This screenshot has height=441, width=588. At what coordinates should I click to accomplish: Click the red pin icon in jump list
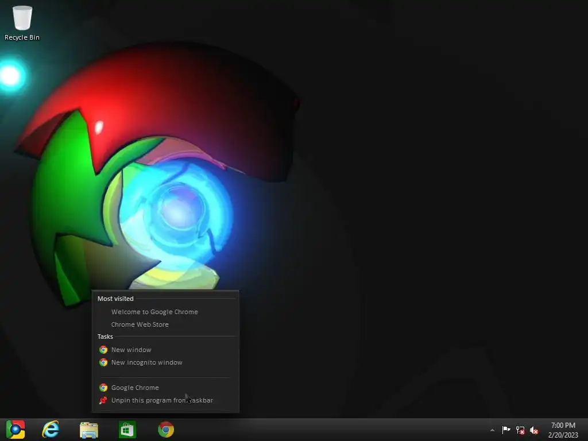[x=103, y=400]
